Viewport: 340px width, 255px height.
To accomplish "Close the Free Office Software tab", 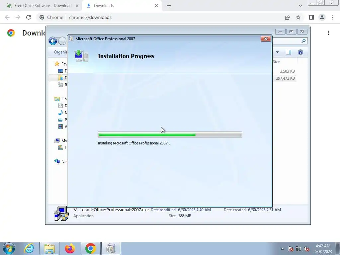I will (77, 6).
